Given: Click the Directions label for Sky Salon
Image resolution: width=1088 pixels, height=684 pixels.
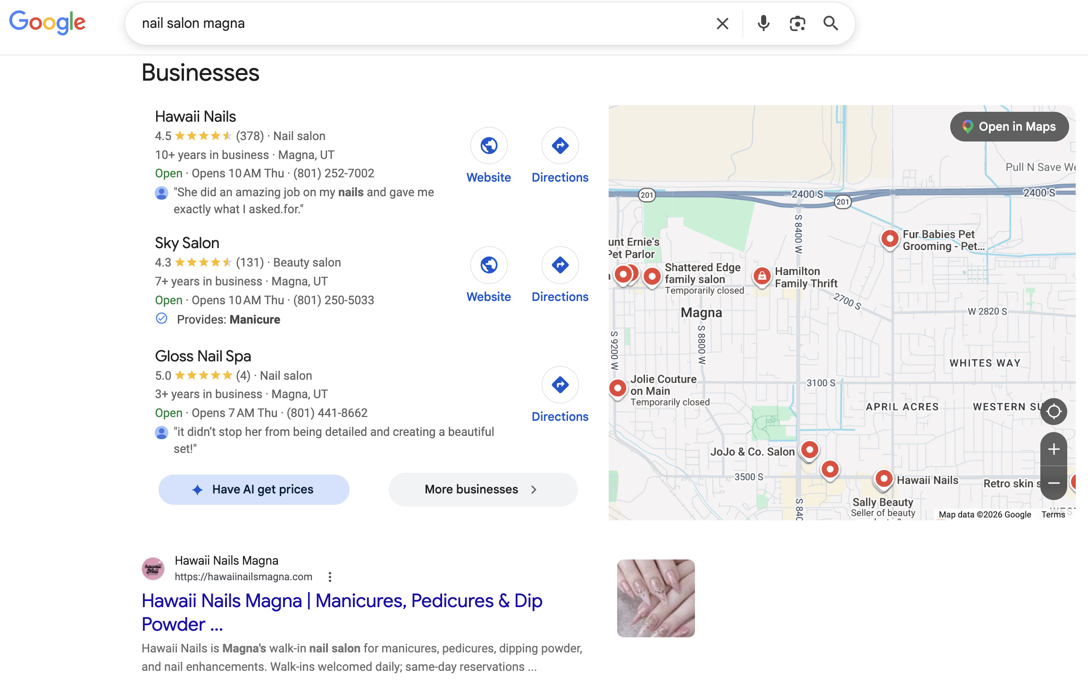Looking at the screenshot, I should 560,297.
